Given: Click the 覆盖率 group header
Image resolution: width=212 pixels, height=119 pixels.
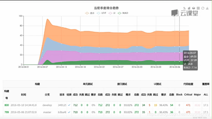Looking at the screenshot, I should [x=206, y=84].
